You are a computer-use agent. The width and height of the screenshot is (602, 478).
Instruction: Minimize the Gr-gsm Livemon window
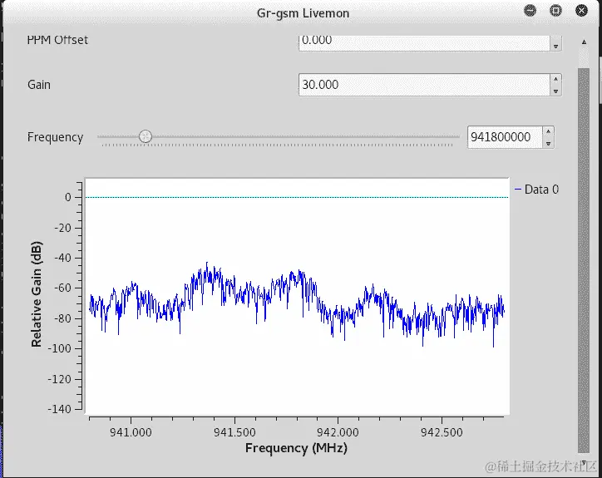[x=530, y=10]
